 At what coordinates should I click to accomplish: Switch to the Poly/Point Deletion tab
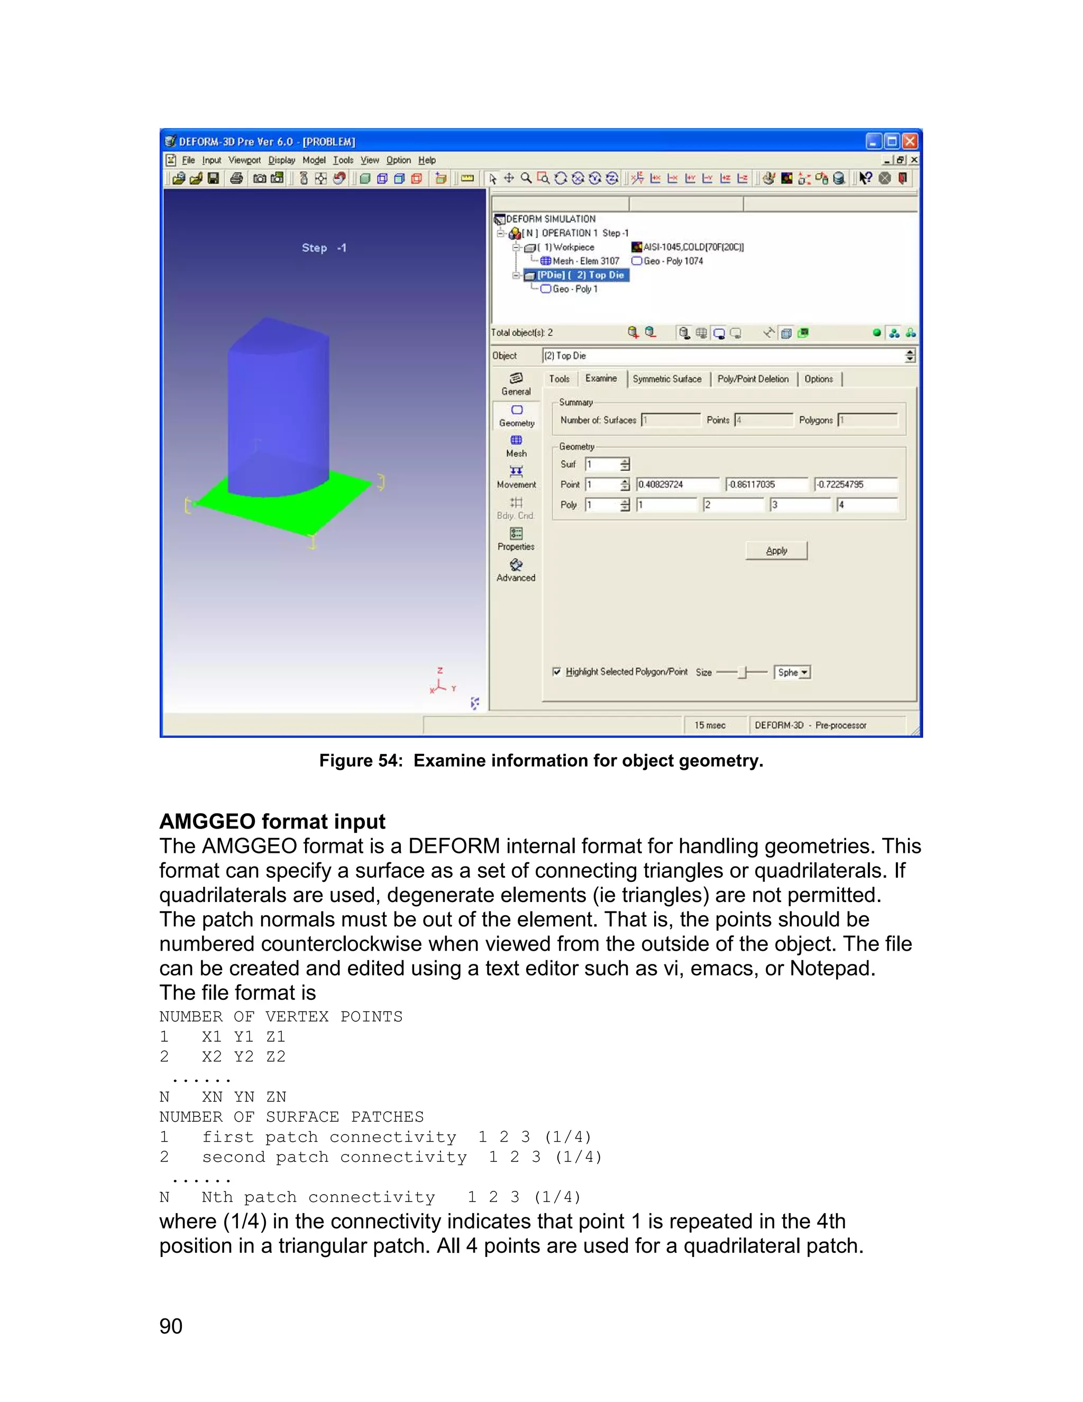753,379
